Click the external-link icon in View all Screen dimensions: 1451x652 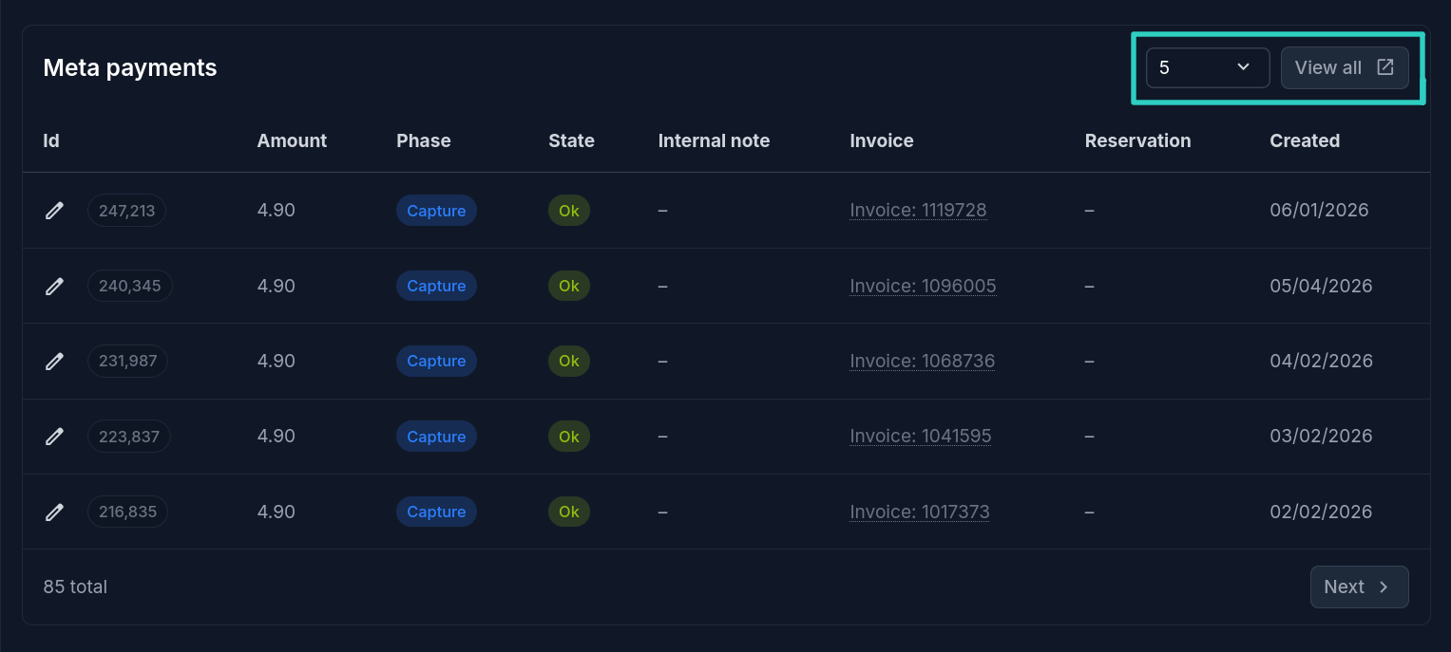tap(1385, 67)
